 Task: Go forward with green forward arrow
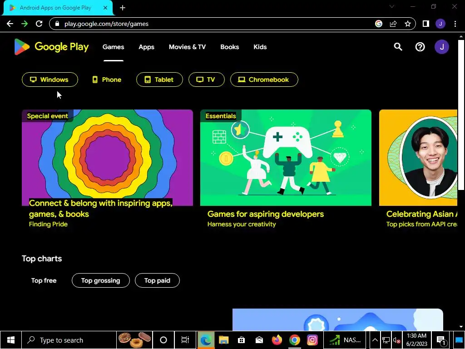click(25, 24)
